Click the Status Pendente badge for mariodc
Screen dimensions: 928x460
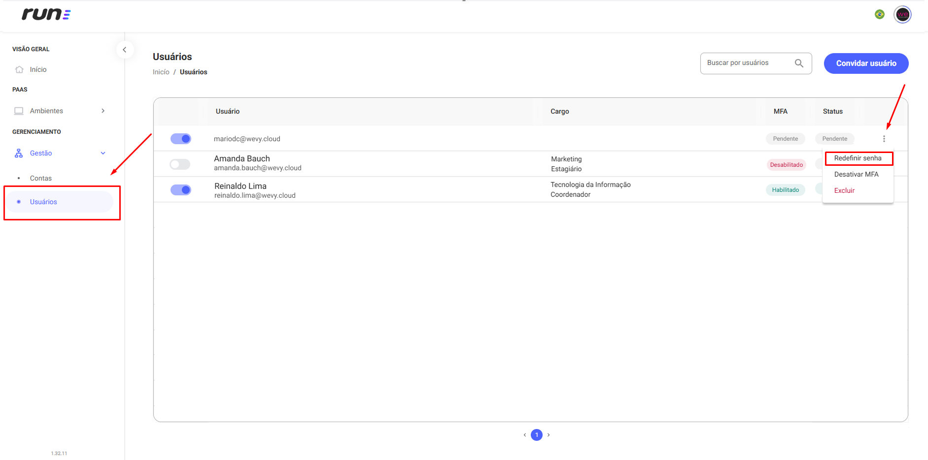835,139
